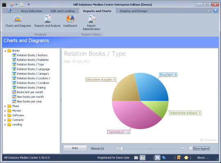Viewport: 221px width, 163px height.
Task: Expand the Contacts tree node
Action: (x=5, y=120)
